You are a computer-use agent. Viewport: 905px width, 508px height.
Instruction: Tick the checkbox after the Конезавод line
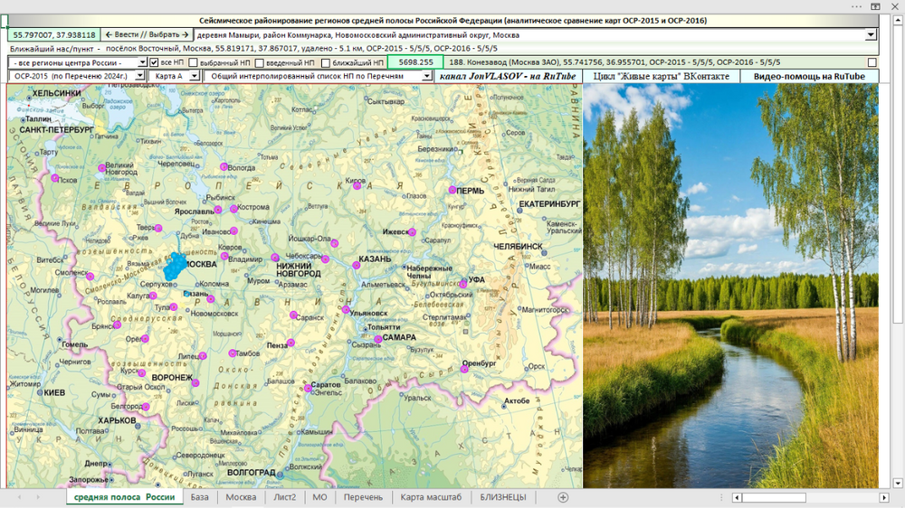872,62
